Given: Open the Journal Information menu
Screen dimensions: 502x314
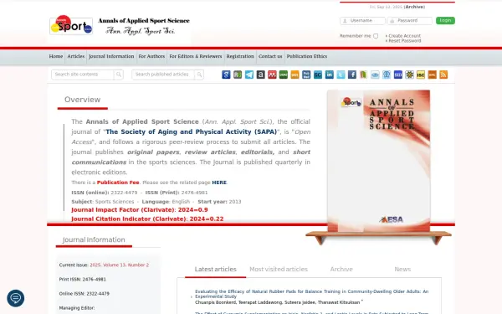Looking at the screenshot, I should [x=111, y=56].
